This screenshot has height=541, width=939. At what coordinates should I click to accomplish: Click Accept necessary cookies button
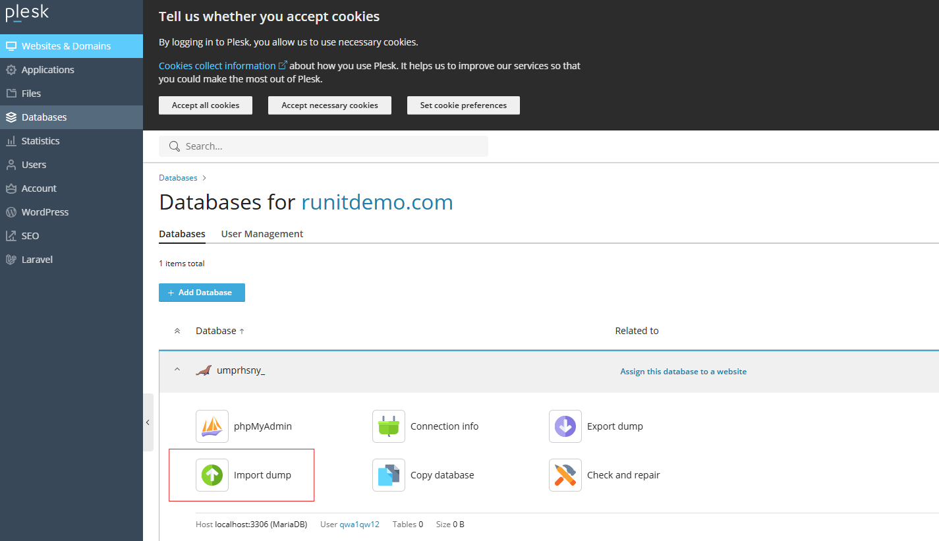pyautogui.click(x=329, y=105)
